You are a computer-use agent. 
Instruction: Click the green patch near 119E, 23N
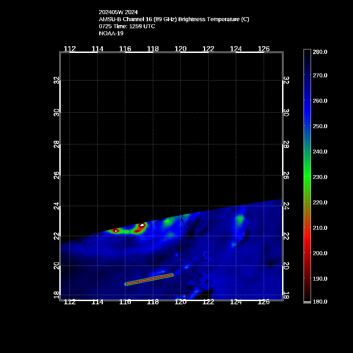[x=167, y=222]
